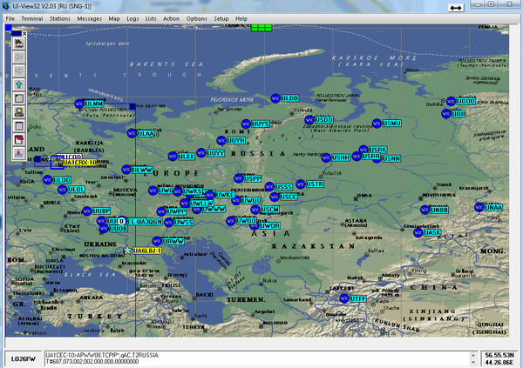Click the VX station icon for ULDD
523x368 pixels.
[275, 98]
